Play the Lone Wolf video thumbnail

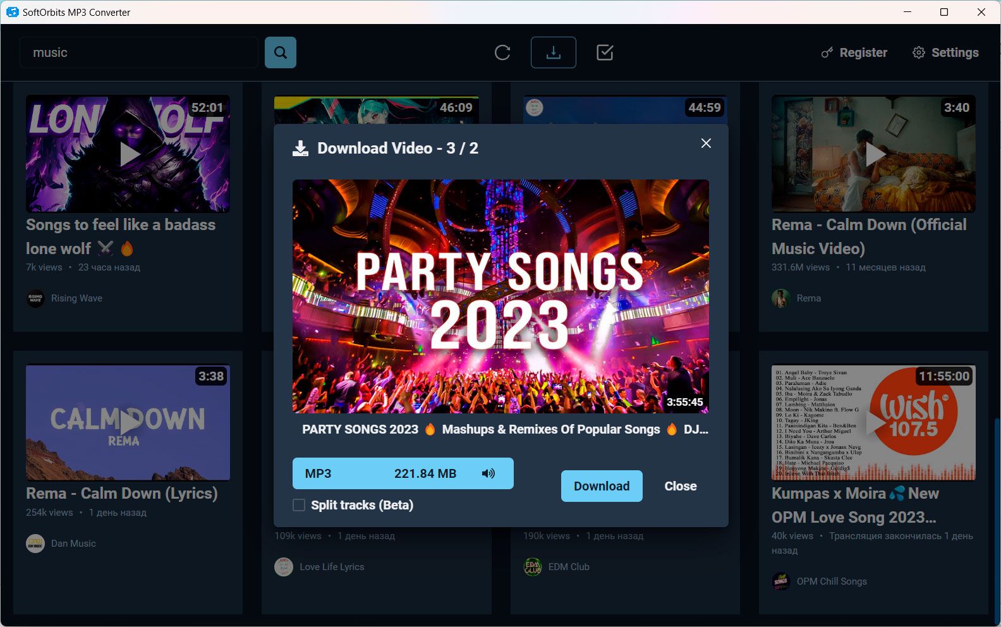[x=128, y=154]
